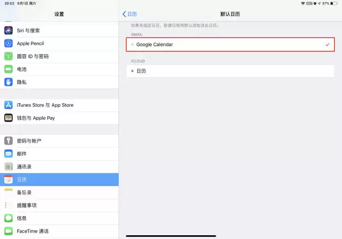
Task: Tap the 20:02 clock in status bar
Action: tap(9, 3)
